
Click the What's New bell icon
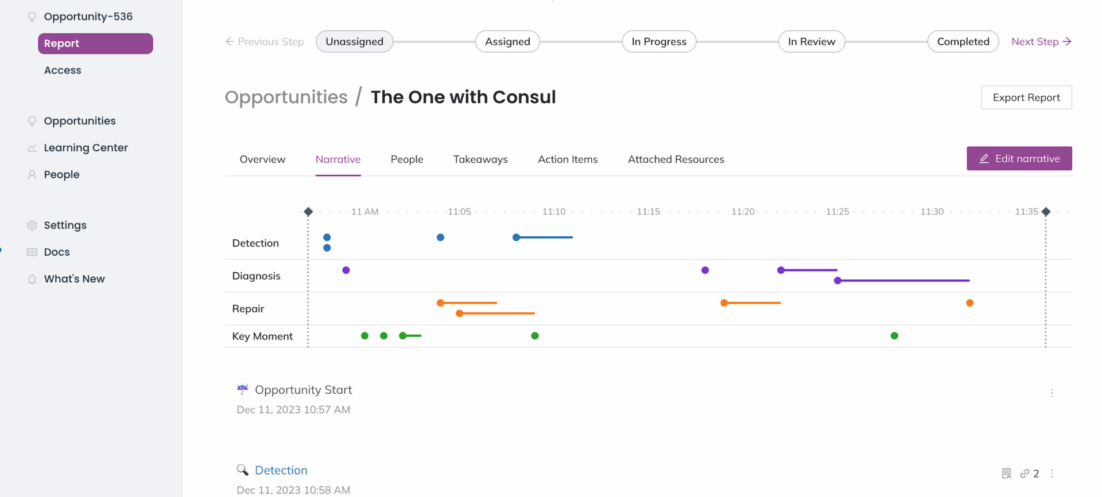[32, 279]
